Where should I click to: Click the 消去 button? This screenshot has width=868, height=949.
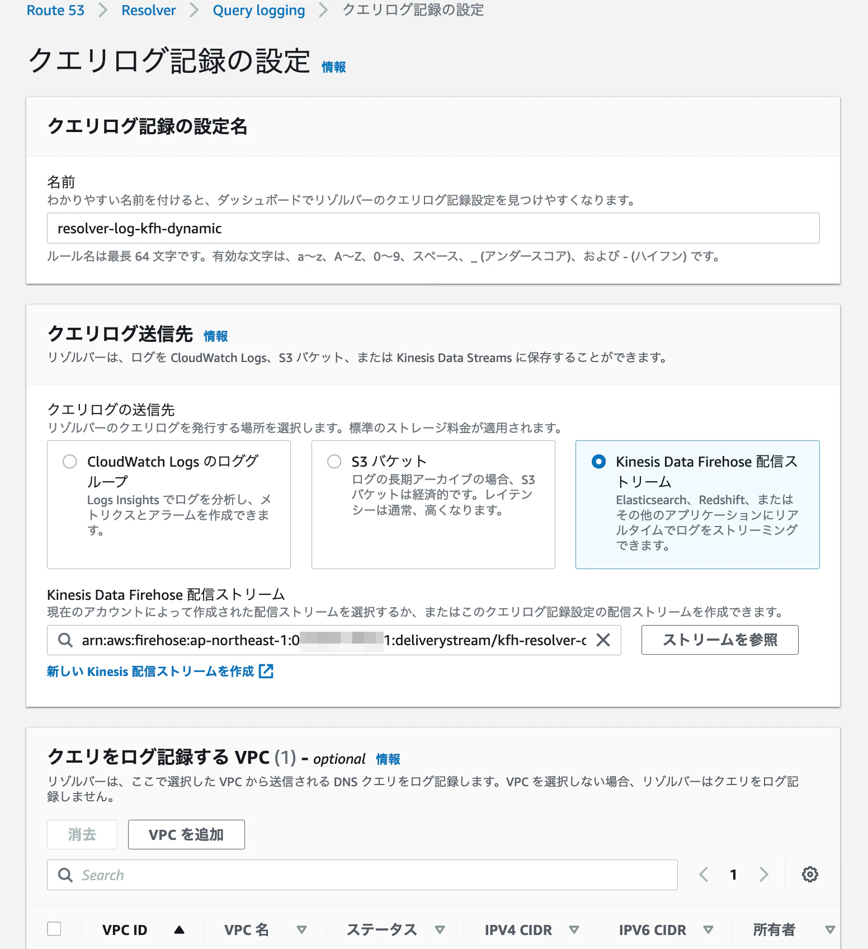click(x=82, y=835)
